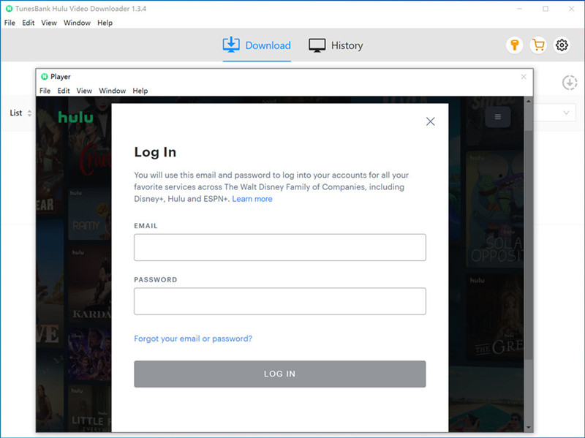Select the Solar Opposites thumbnail
This screenshot has width=585, height=438.
tap(495, 209)
